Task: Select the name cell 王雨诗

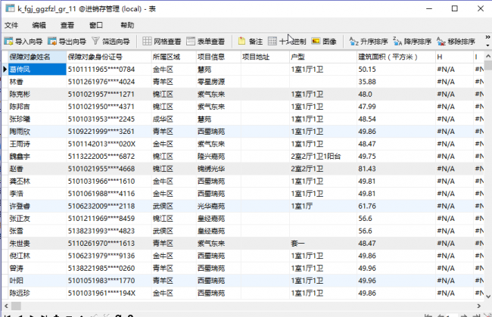Action: coord(37,144)
